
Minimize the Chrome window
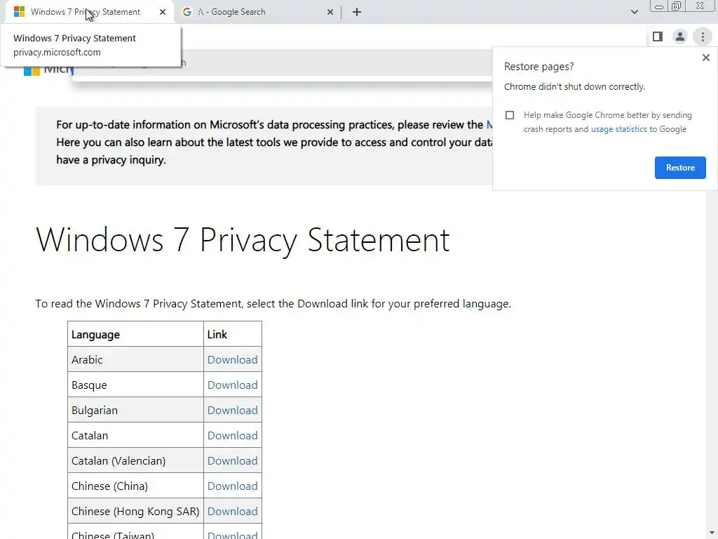point(659,6)
